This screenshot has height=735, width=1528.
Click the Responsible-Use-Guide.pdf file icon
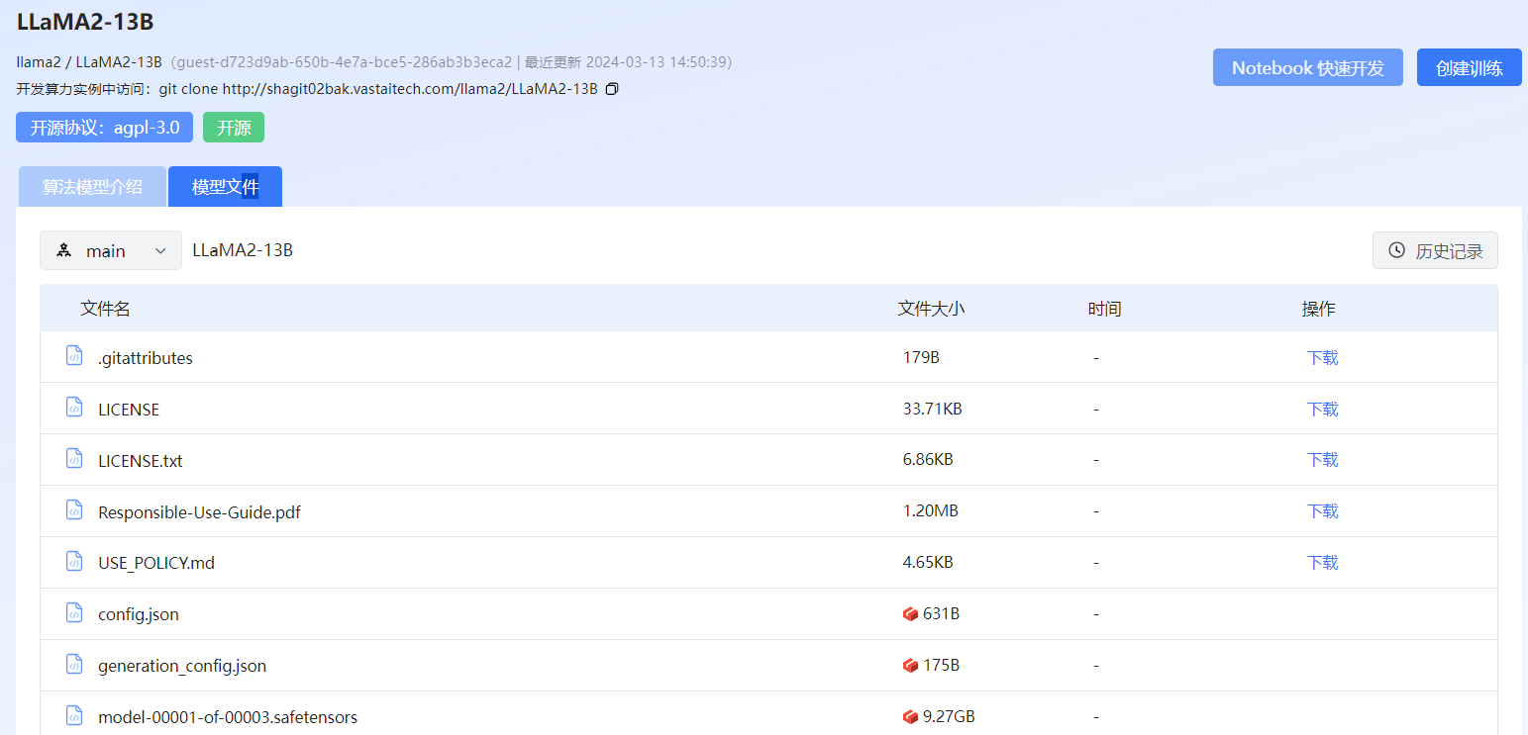[74, 509]
